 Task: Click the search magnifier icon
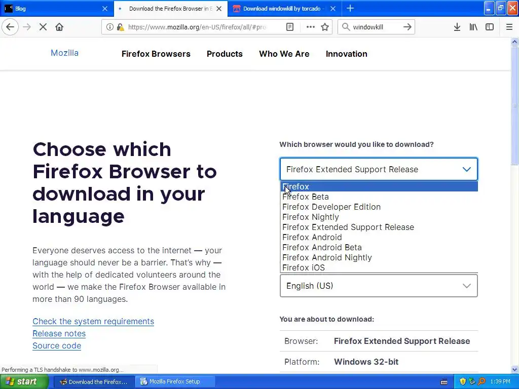[x=346, y=27]
